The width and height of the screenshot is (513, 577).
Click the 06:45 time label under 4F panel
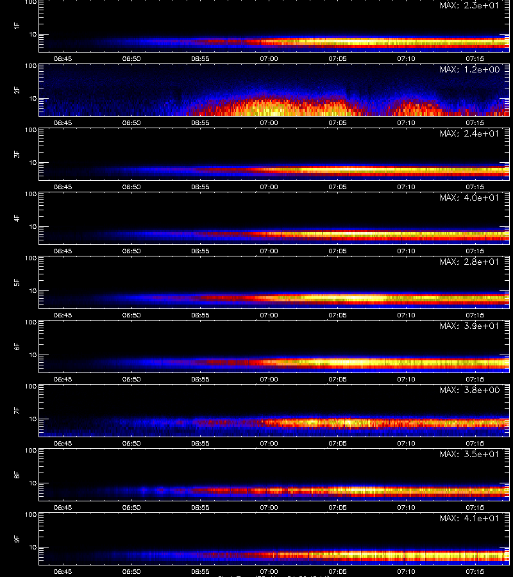point(63,251)
